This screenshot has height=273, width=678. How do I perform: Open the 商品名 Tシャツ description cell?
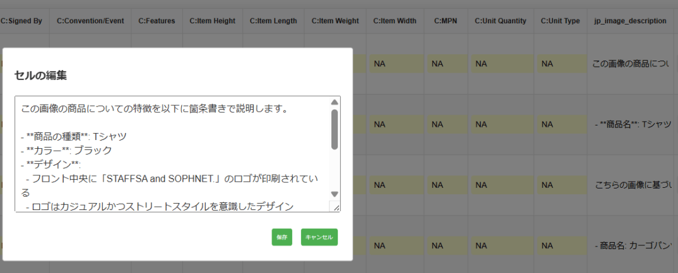coord(631,124)
